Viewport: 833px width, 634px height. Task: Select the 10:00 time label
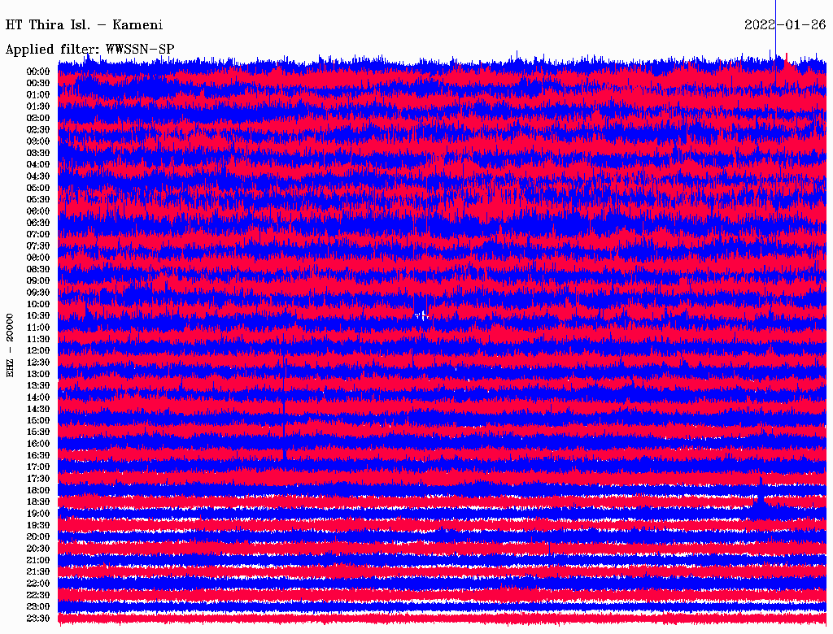tap(38, 304)
